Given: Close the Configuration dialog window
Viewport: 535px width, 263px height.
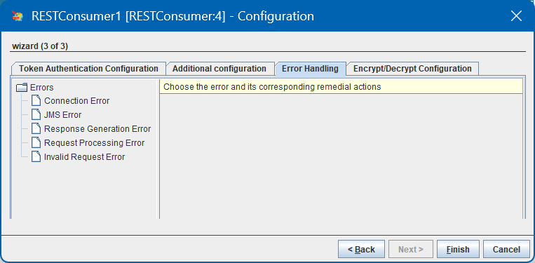Looking at the screenshot, I should (x=516, y=16).
